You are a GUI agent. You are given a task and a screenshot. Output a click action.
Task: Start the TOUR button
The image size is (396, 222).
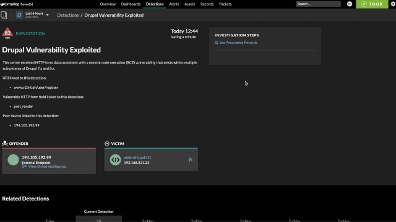coord(372,4)
